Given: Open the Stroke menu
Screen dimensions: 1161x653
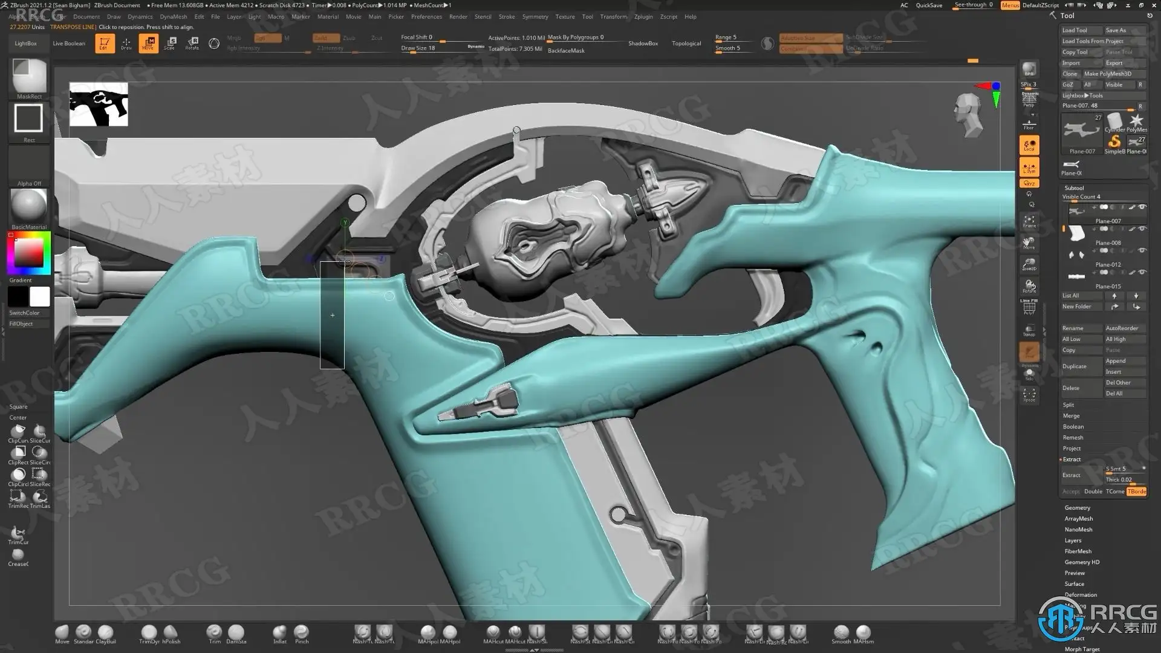Looking at the screenshot, I should [507, 17].
